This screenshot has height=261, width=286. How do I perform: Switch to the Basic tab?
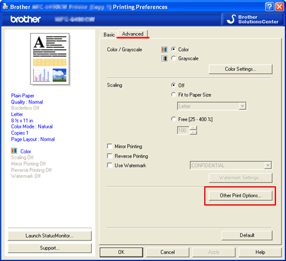[x=109, y=35]
